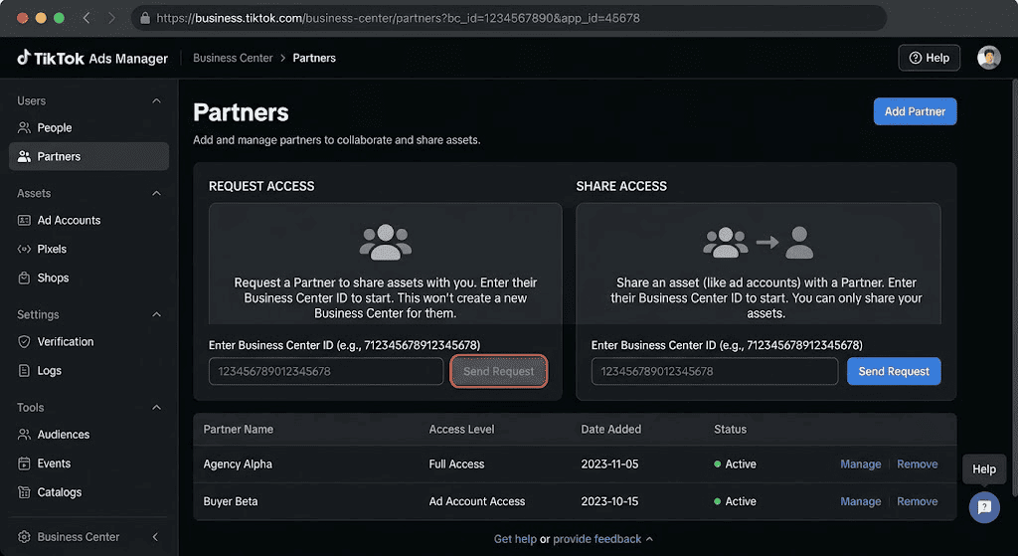Screen dimensions: 1018x556
Task: Click the Logs document icon
Action: (x=24, y=370)
